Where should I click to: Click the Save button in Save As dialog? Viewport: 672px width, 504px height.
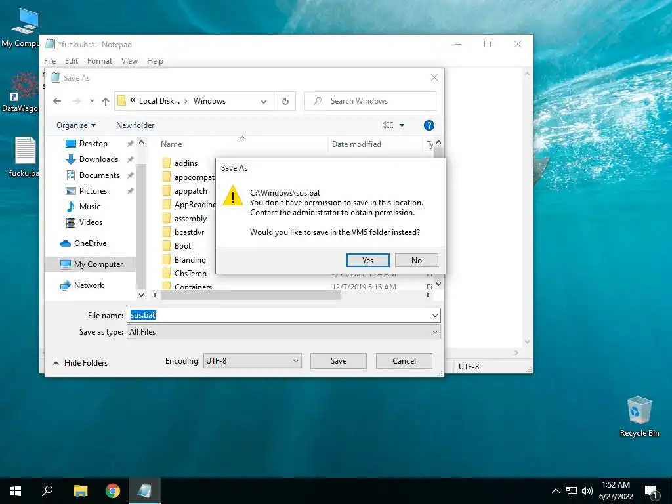[338, 361]
